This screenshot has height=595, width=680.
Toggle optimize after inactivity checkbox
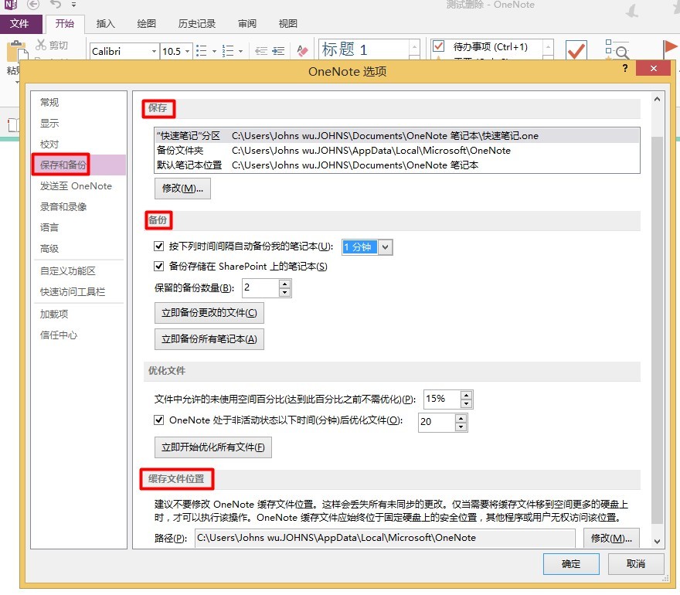pyautogui.click(x=159, y=420)
